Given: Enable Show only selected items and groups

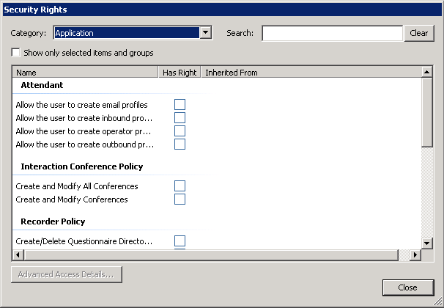Looking at the screenshot, I should coord(16,53).
